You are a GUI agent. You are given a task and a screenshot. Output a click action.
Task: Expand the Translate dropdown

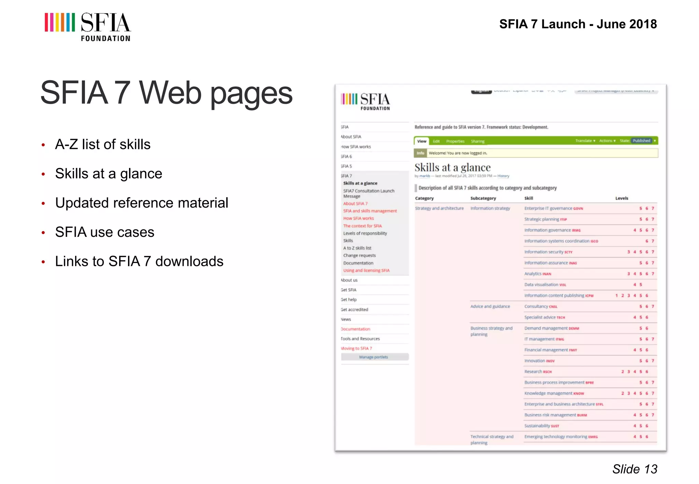pyautogui.click(x=585, y=141)
